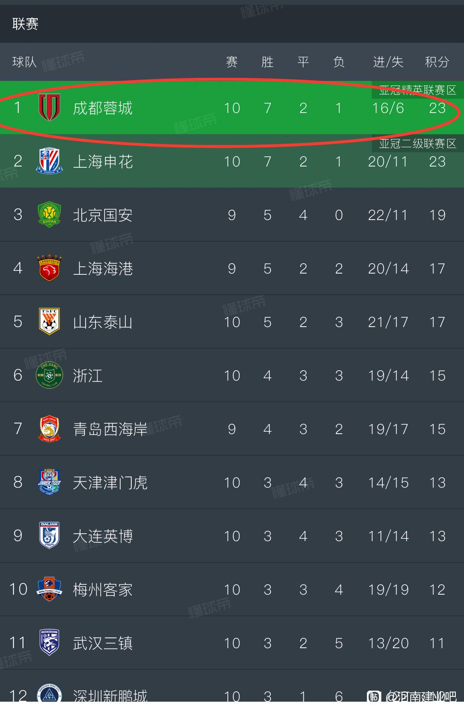The width and height of the screenshot is (464, 710).
Task: Open the 梅州客家 team emblem
Action: pos(50,589)
